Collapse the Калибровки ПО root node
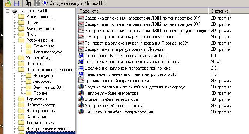The image size is (249, 134). 7,11
